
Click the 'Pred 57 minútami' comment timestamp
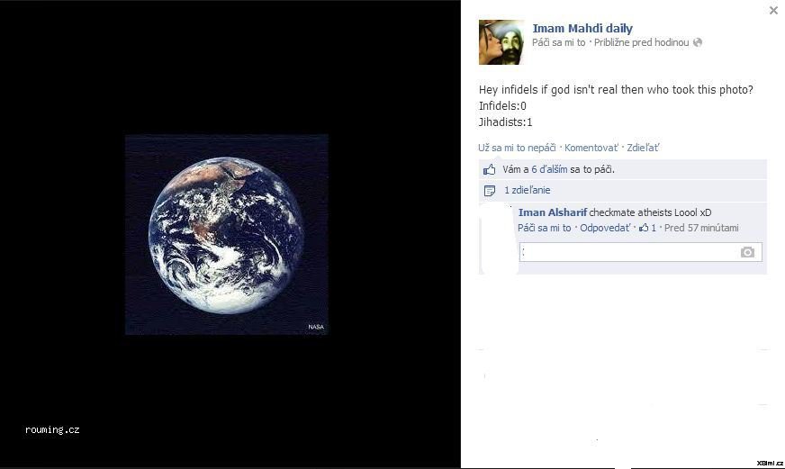click(701, 229)
